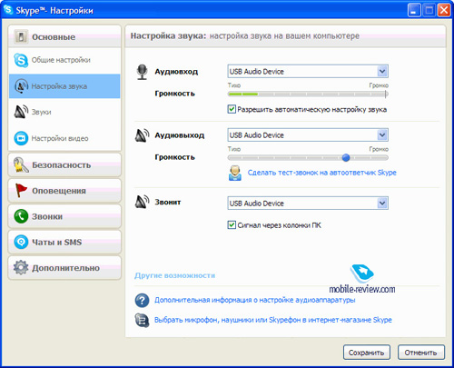Switch to the Настройка звука settings page
Screen dimensions: 454x368
64,86
